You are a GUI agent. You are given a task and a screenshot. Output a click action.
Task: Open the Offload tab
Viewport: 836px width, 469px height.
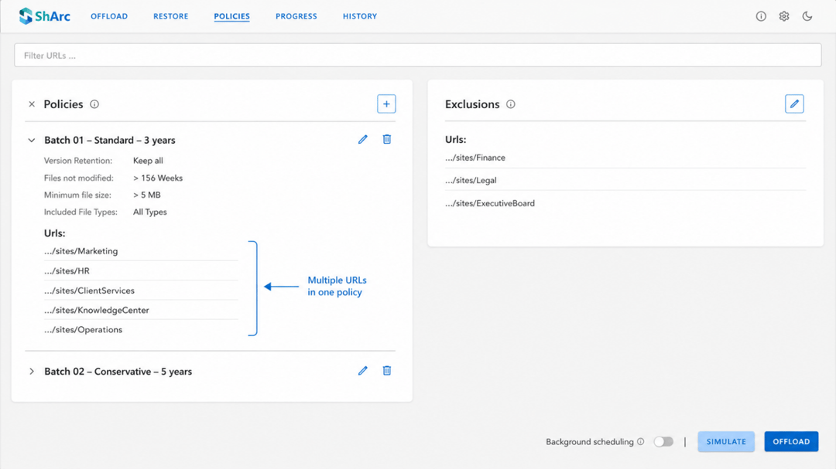click(x=109, y=16)
